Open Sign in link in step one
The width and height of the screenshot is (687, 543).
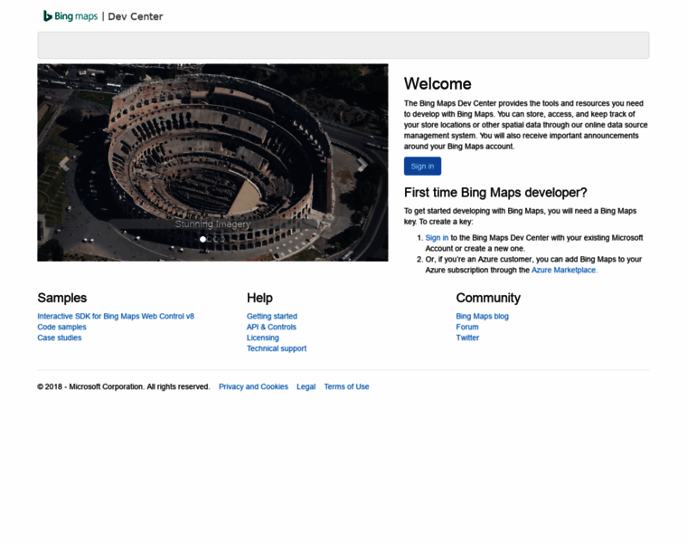click(437, 238)
